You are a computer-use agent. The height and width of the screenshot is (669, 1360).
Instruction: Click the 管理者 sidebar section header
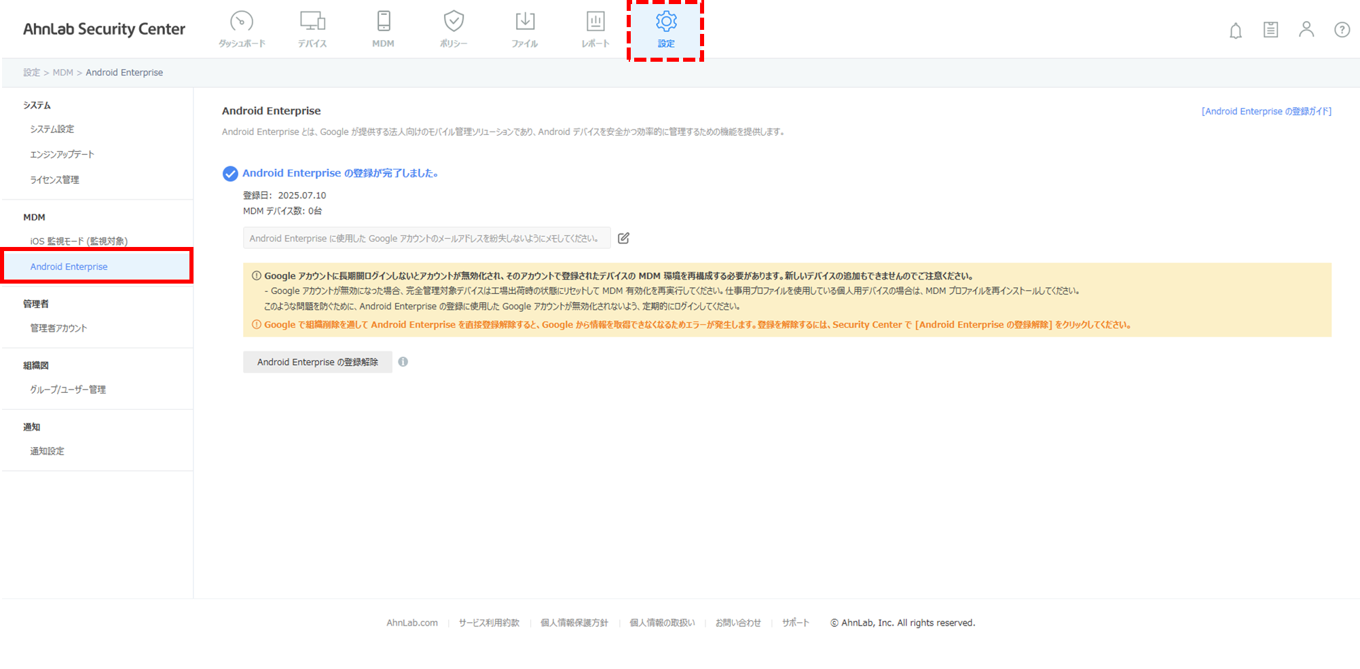point(36,304)
